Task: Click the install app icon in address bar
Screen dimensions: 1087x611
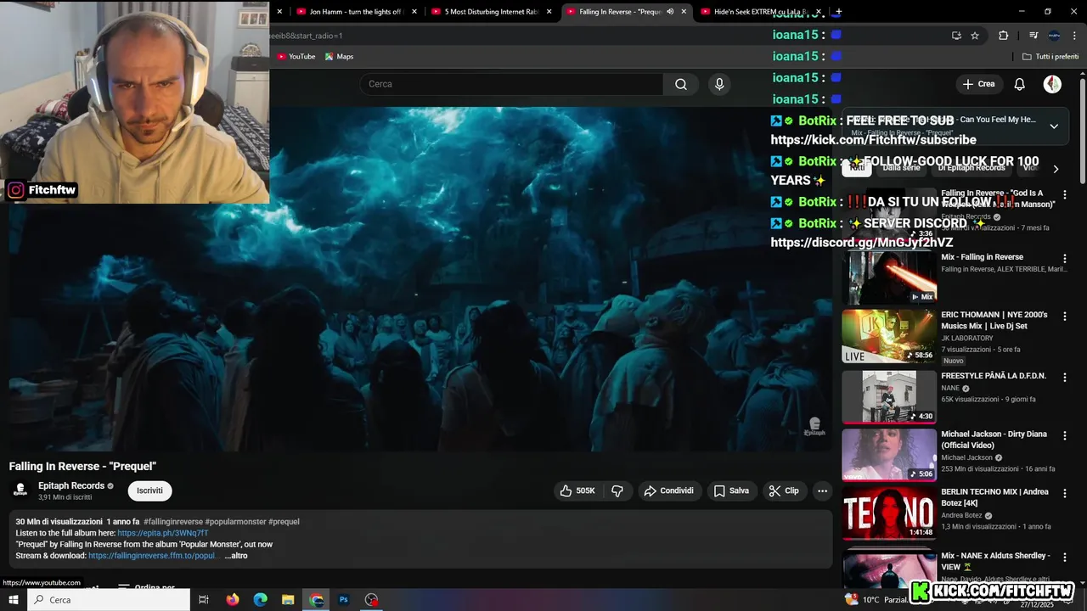Action: tap(956, 36)
